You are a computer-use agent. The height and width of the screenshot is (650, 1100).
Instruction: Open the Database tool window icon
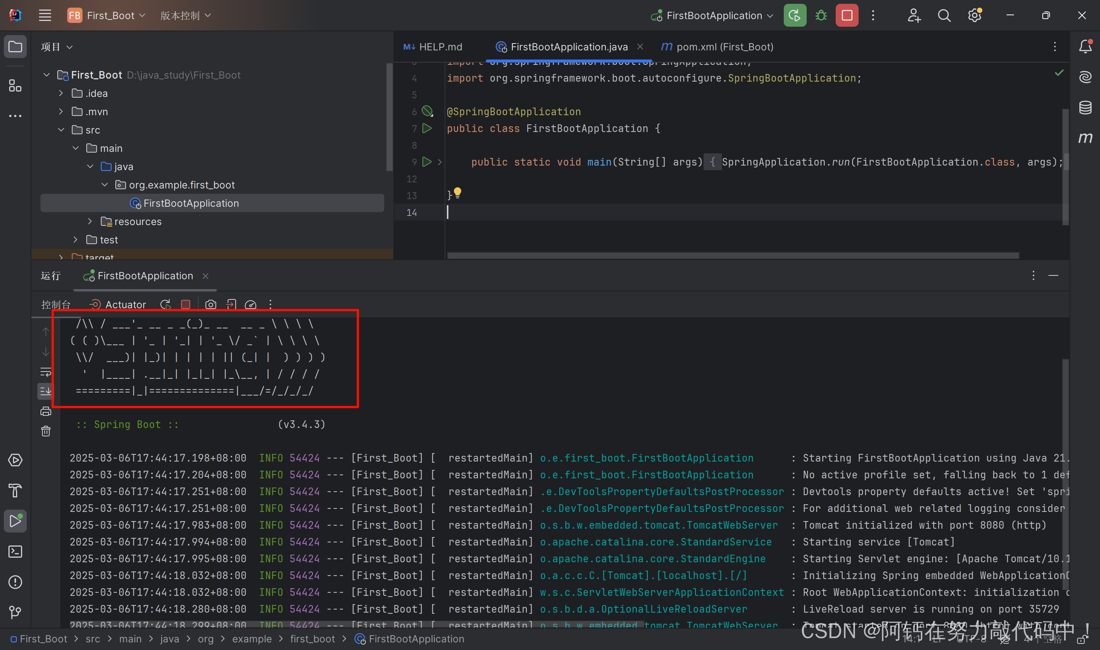click(1085, 106)
